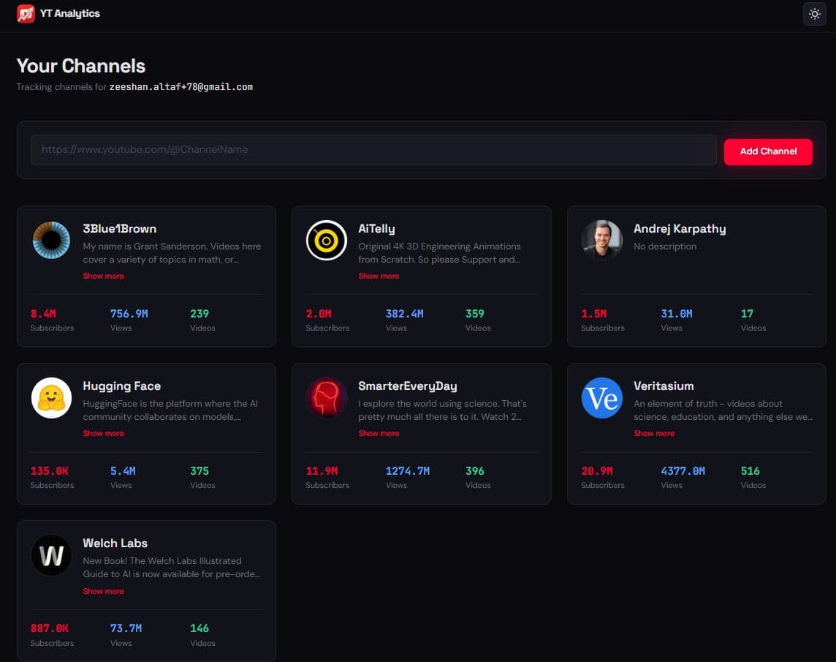The image size is (836, 662).
Task: Open the Andrej Karpathy channel title
Action: 680,228
